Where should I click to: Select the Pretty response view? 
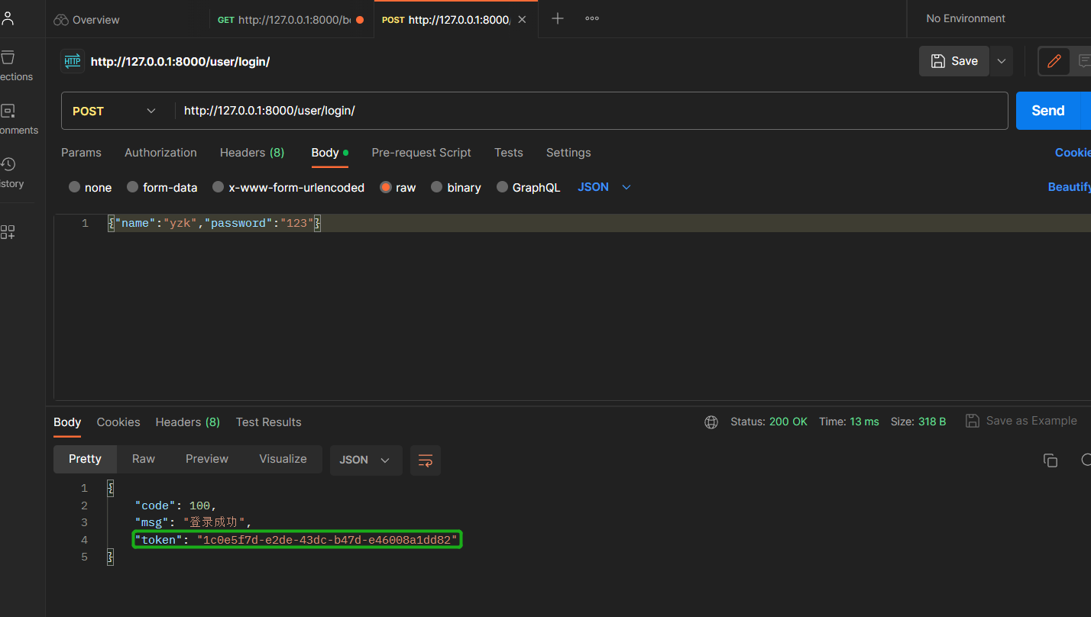85,459
